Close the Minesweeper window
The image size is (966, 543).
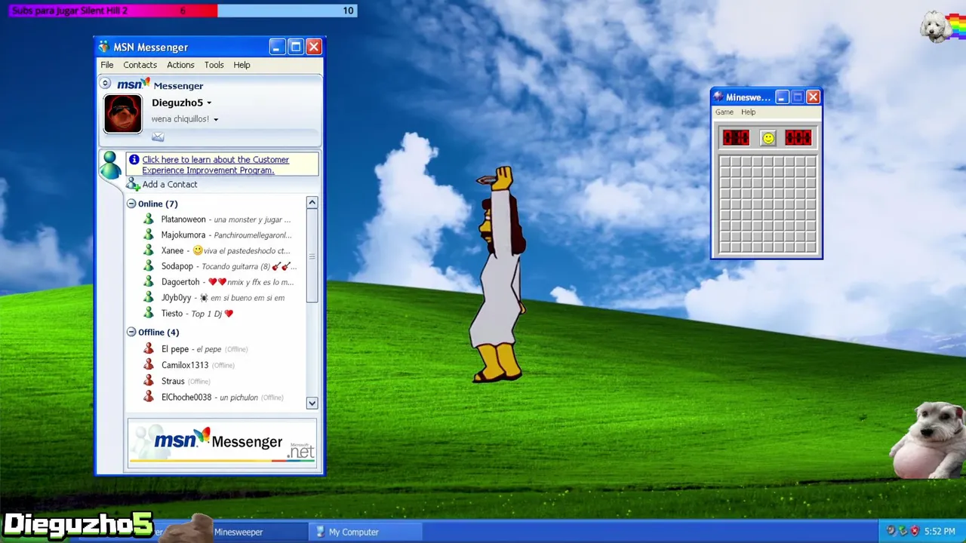point(813,97)
